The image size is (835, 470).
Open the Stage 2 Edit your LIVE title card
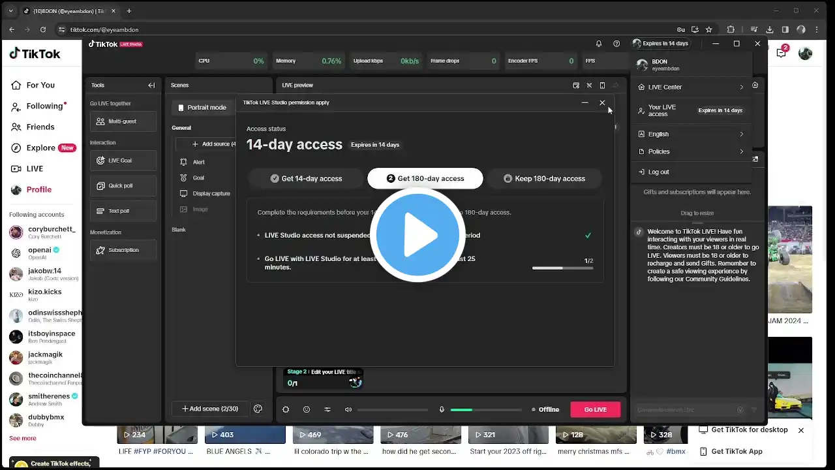pos(323,378)
